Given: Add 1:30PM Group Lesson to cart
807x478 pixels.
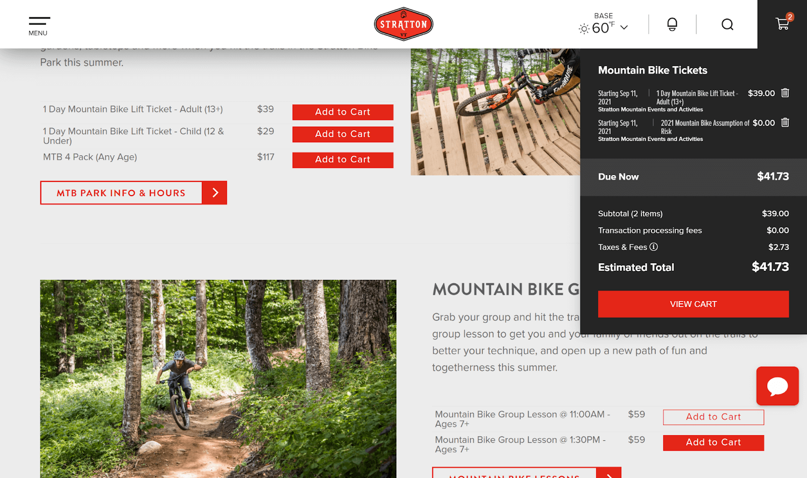Looking at the screenshot, I should 714,443.
